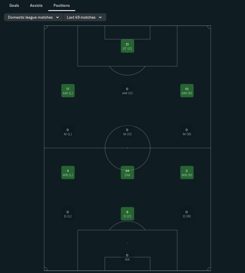
Task: Click the M (C) position marker
Action: (x=127, y=132)
